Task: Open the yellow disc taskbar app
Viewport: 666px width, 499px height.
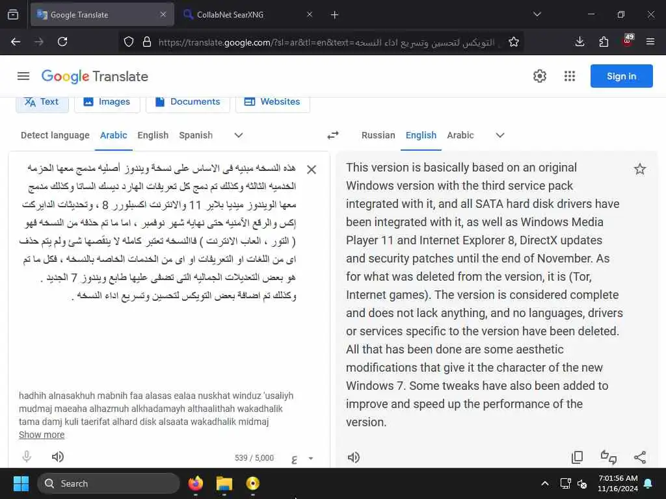Action: 253,483
